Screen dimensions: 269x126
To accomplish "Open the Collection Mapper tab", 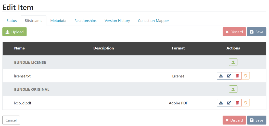I will pyautogui.click(x=153, y=21).
